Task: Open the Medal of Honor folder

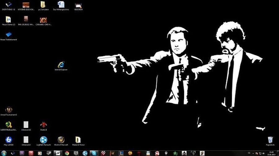Action: (78, 140)
